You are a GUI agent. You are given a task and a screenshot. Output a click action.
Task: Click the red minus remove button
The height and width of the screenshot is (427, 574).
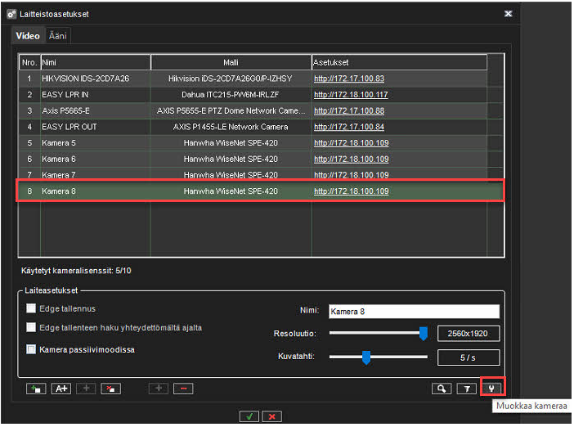click(x=183, y=389)
